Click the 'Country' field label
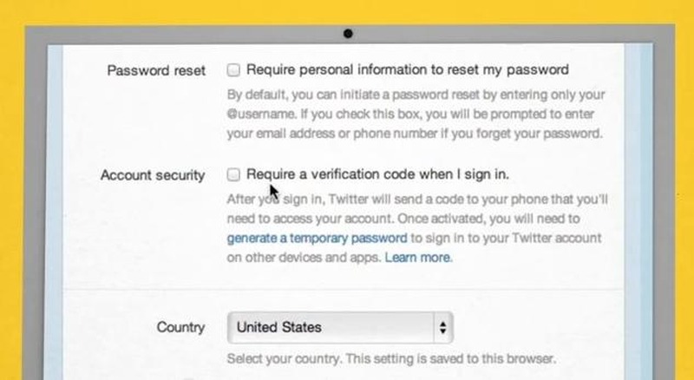The width and height of the screenshot is (694, 380). point(180,328)
